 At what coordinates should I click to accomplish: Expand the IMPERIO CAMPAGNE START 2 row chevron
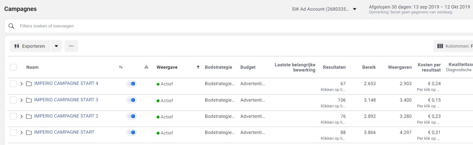22,116
